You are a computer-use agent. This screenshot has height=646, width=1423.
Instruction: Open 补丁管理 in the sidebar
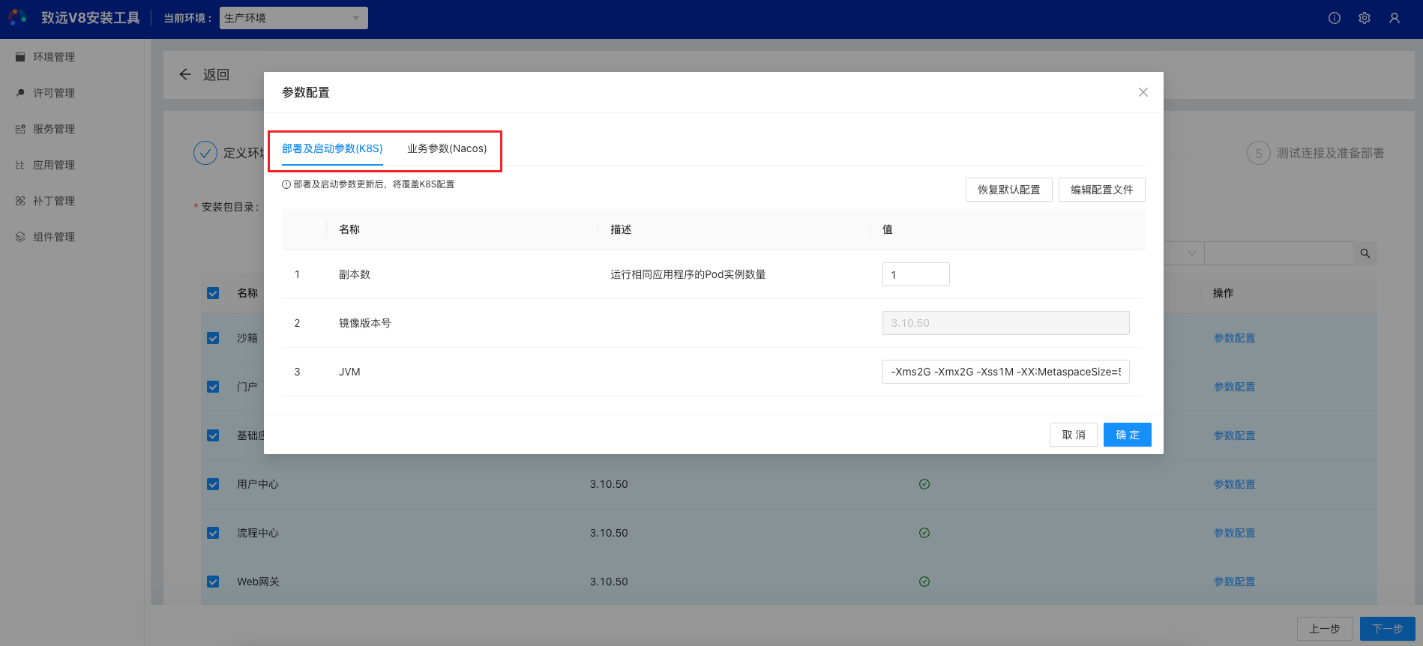click(x=53, y=201)
